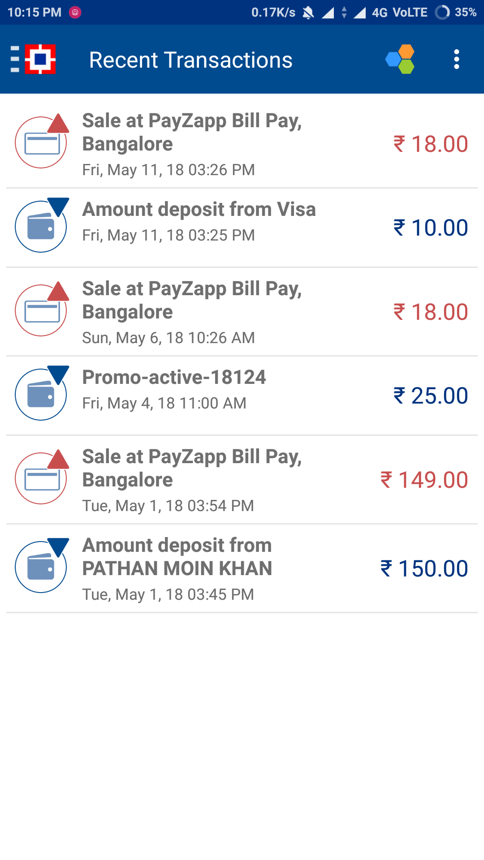
Task: Tap wallet icon for Promo-active-18124
Action: point(41,394)
